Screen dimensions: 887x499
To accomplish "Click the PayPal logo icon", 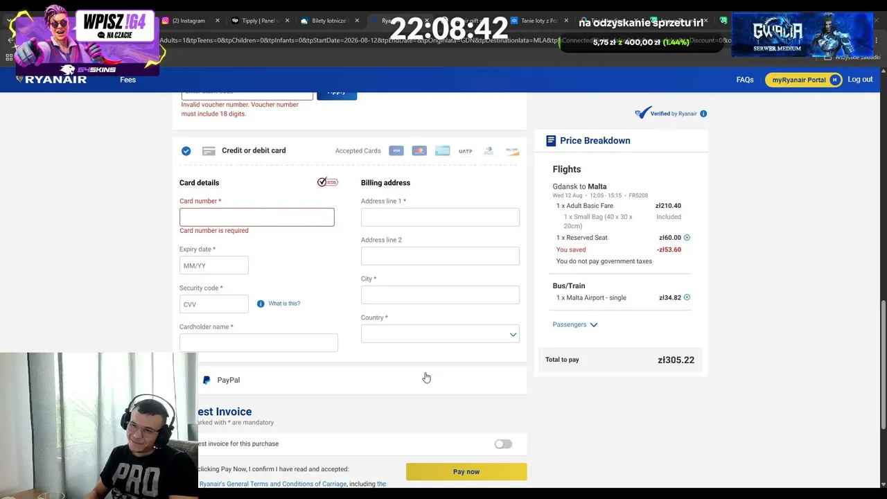I will pos(207,380).
